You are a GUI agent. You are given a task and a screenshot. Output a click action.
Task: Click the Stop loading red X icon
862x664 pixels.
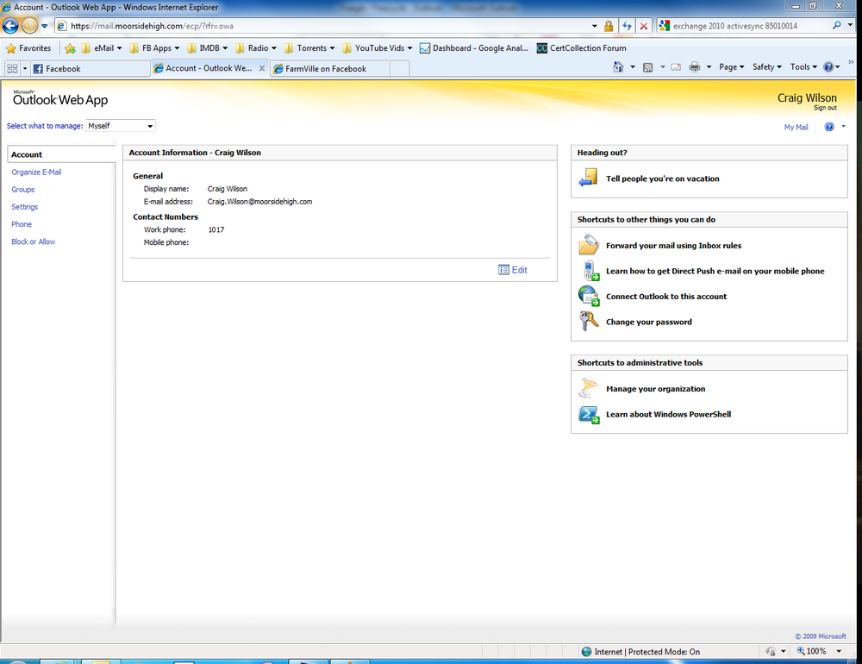click(644, 26)
